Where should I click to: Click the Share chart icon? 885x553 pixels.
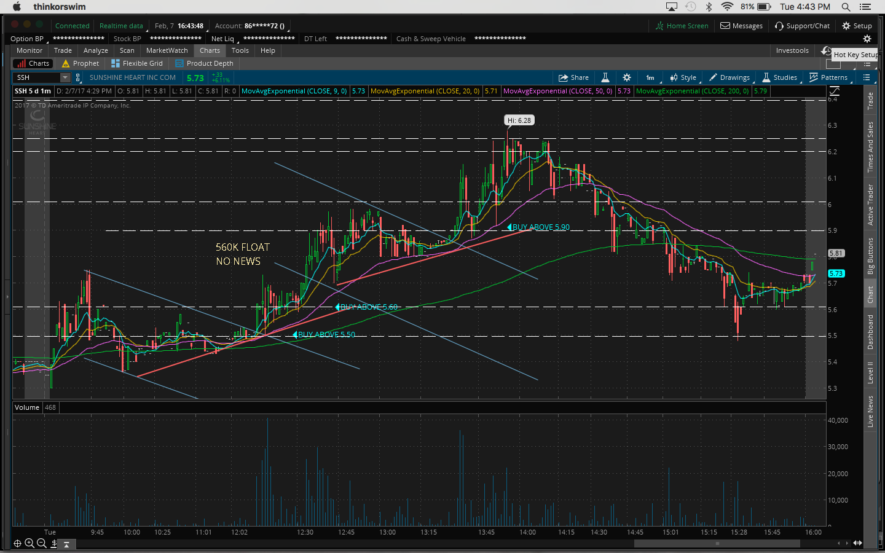(573, 77)
